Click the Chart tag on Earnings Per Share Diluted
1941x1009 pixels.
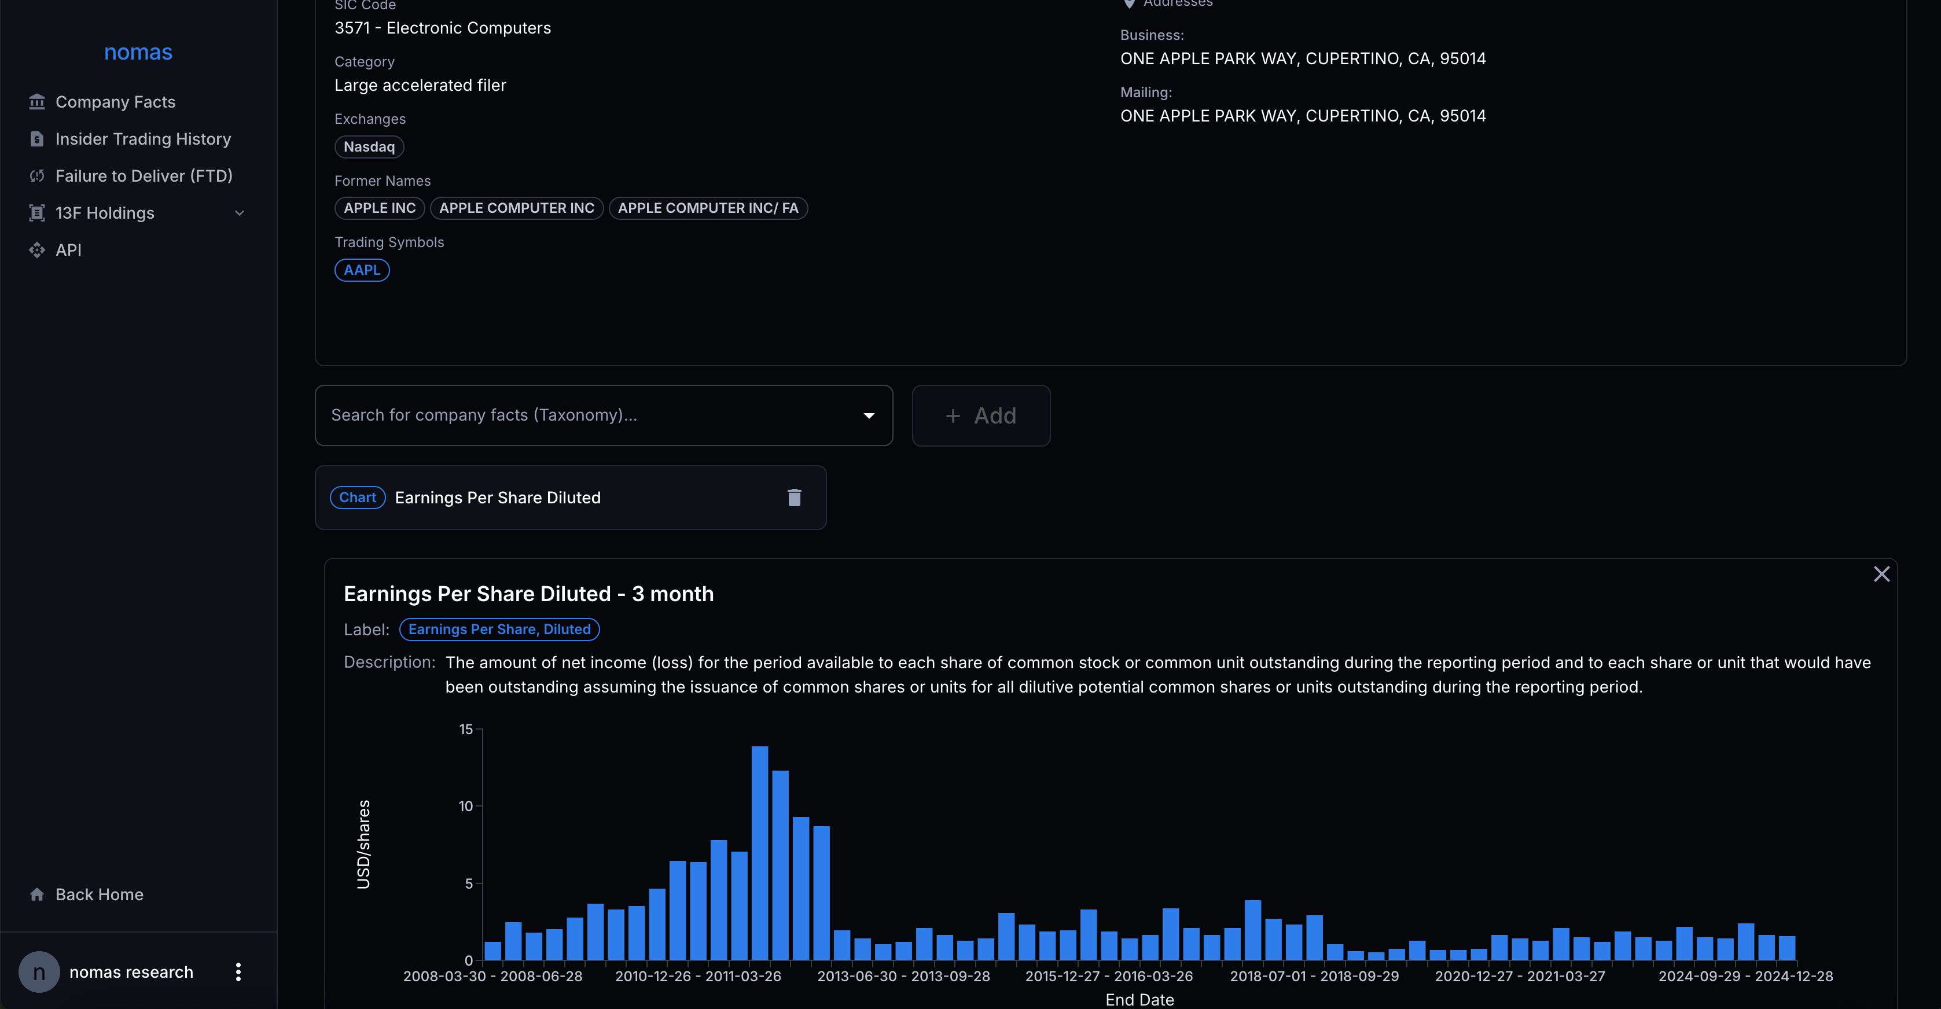point(357,498)
